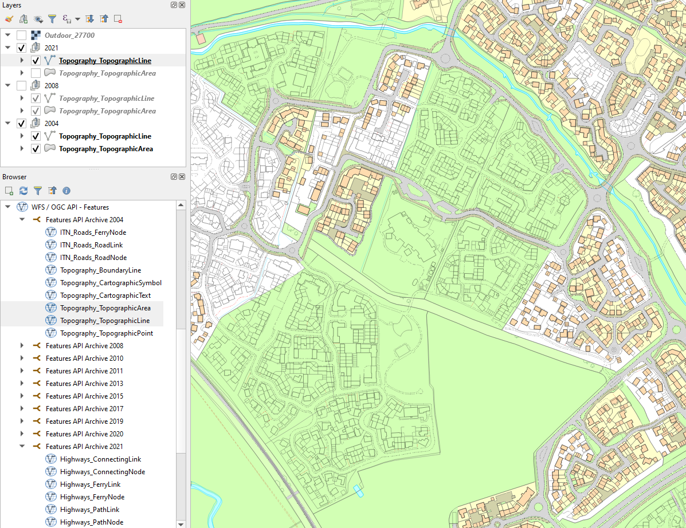Click Filter Legend funnel in Layers panel
This screenshot has height=528, width=686.
pyautogui.click(x=52, y=19)
